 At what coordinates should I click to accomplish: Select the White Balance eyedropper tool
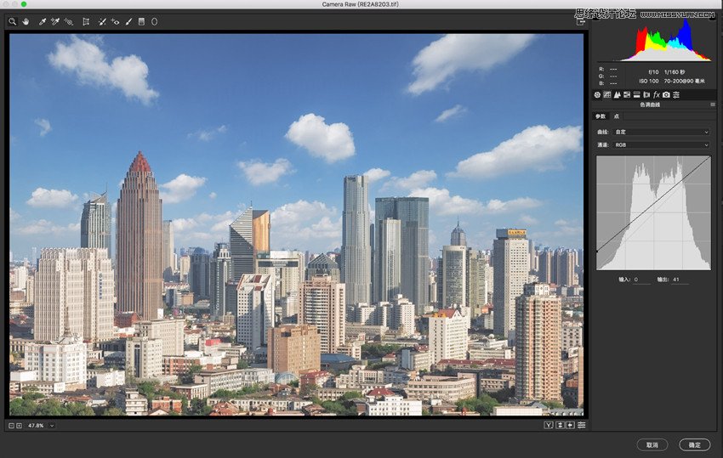coord(42,21)
